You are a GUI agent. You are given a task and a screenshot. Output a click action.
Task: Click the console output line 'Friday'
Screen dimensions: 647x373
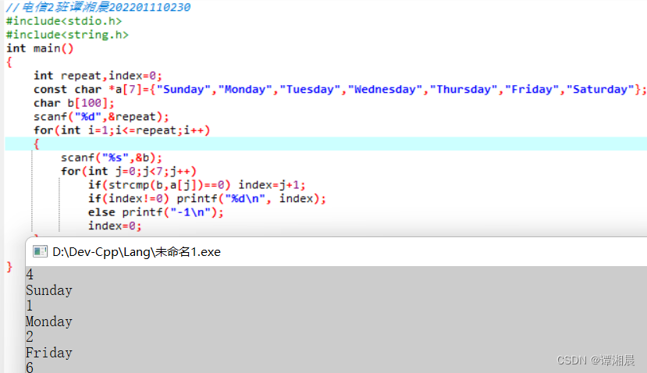tap(48, 353)
